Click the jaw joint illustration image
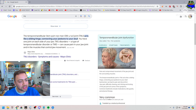This screenshot has width=196, height=110. pyautogui.click(x=117, y=58)
